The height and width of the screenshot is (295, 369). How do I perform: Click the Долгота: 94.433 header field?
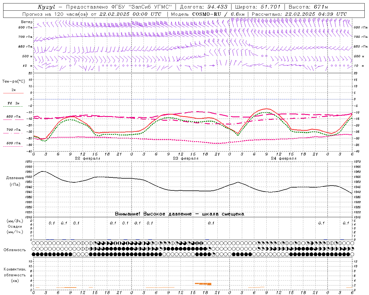(204, 7)
